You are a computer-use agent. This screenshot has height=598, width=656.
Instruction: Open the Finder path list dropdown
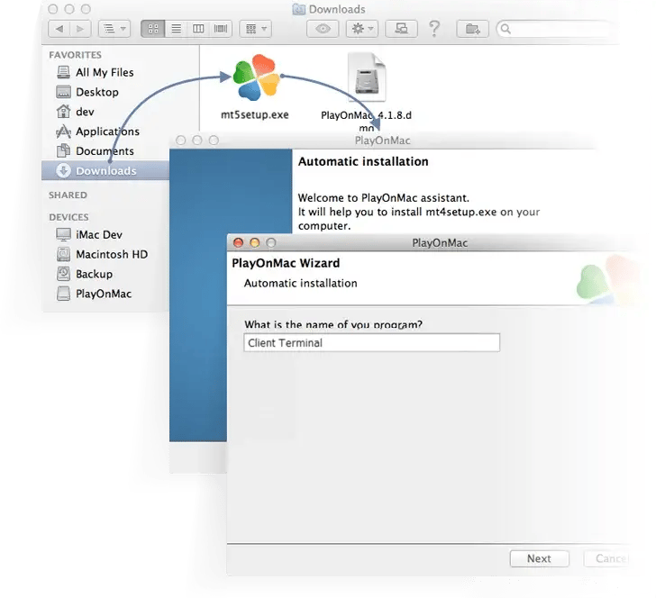point(114,29)
